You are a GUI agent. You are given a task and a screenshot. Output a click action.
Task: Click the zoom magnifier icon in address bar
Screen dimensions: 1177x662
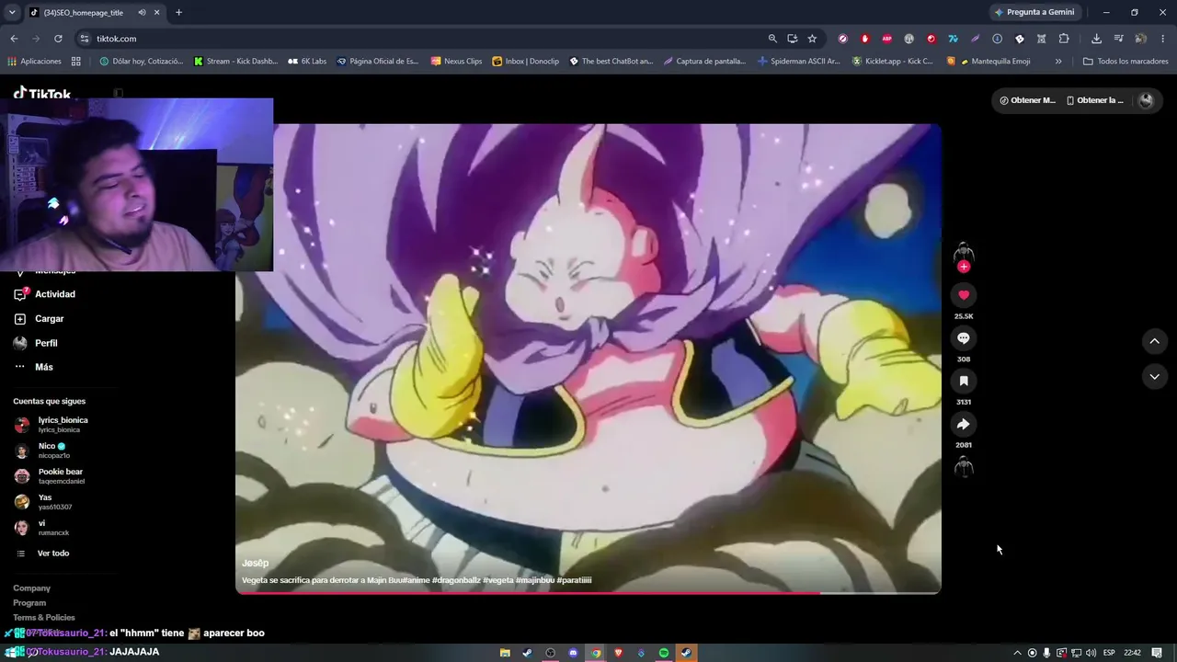(772, 39)
